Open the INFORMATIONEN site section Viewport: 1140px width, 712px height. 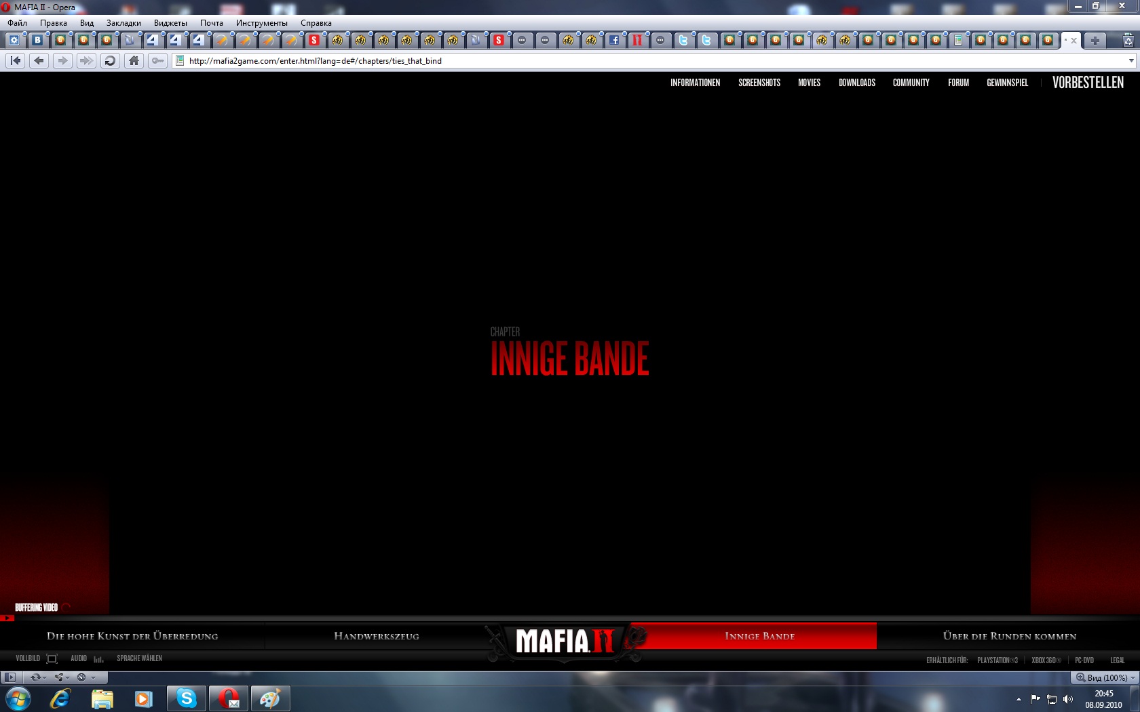(696, 83)
